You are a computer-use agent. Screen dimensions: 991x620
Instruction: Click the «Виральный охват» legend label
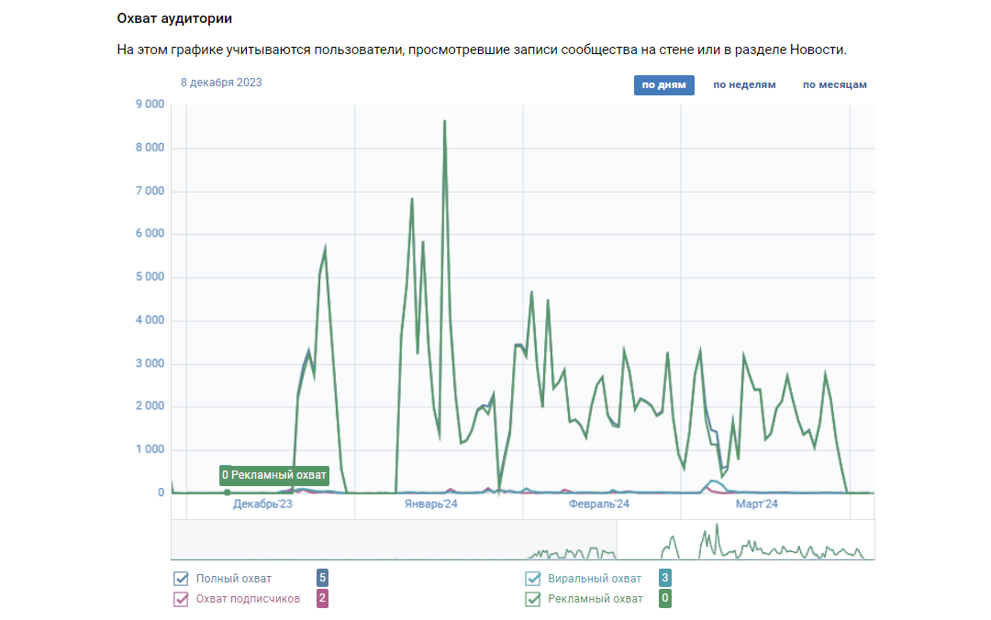coord(595,579)
